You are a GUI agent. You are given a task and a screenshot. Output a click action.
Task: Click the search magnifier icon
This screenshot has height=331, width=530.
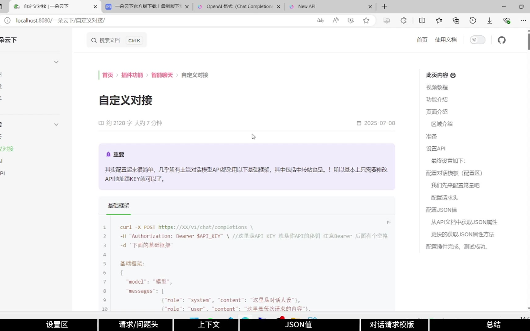[94, 40]
